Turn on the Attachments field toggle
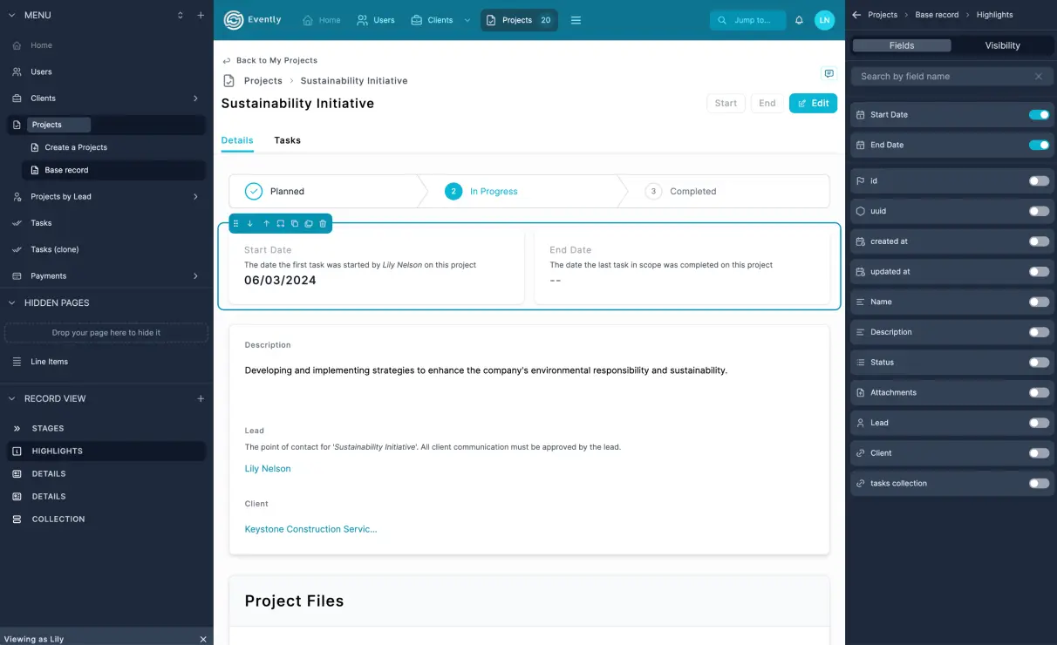This screenshot has height=645, width=1057. (x=1038, y=393)
